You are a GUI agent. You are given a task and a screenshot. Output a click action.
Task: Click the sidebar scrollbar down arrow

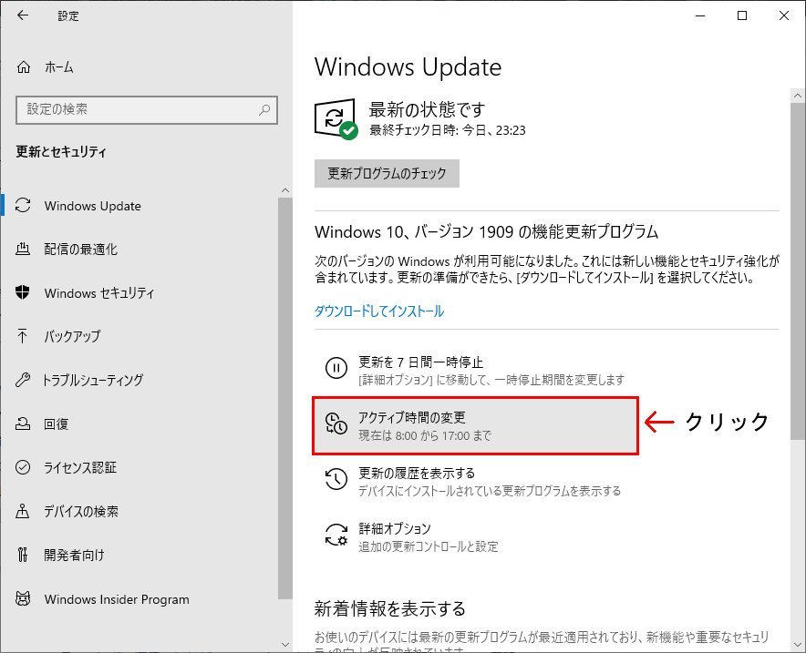(285, 644)
